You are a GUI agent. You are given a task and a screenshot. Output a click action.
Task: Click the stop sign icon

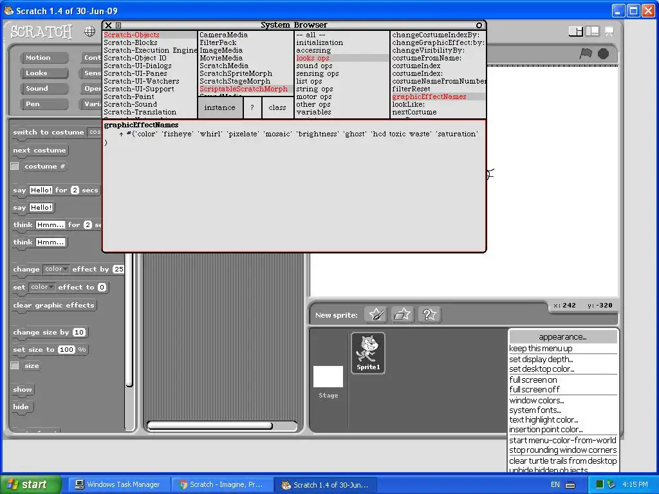point(603,54)
